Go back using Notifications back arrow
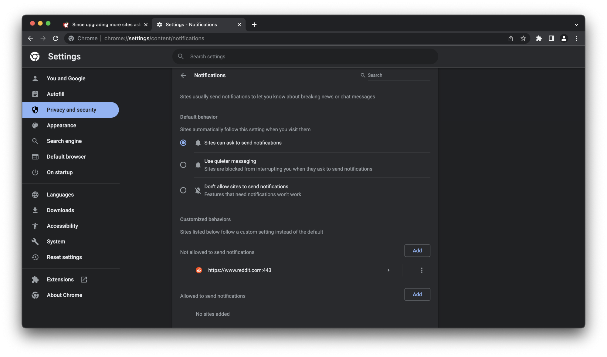 point(183,76)
